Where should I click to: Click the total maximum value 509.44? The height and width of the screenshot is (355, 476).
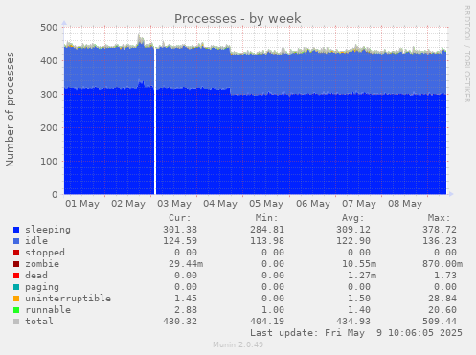pos(440,322)
